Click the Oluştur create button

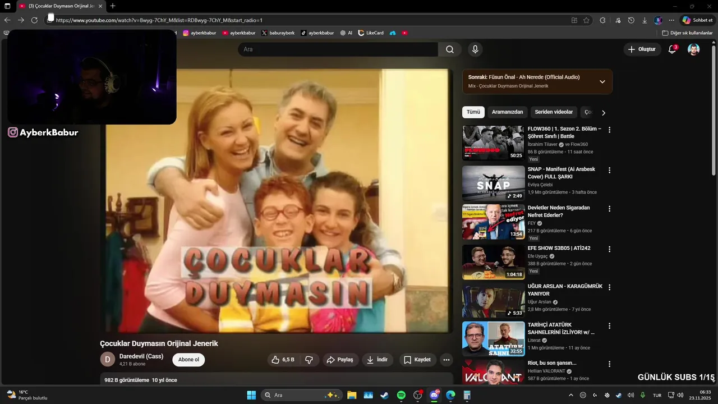coord(642,49)
